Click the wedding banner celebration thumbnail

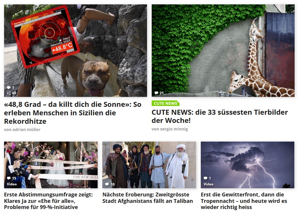tap(51, 165)
